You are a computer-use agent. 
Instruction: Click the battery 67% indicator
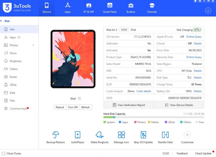197,30
